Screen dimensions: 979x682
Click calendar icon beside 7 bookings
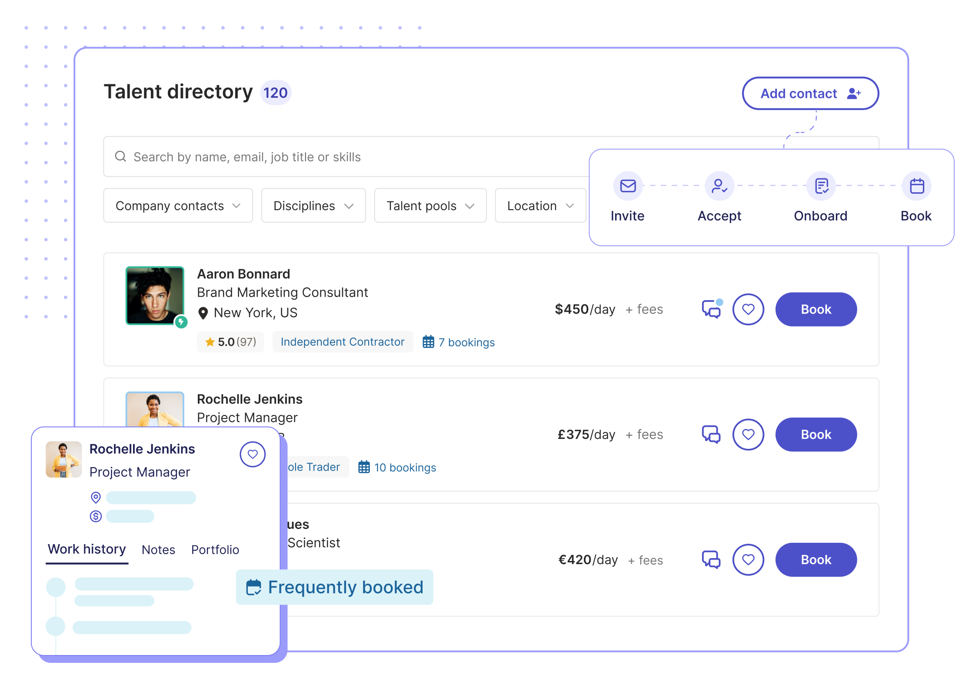428,342
